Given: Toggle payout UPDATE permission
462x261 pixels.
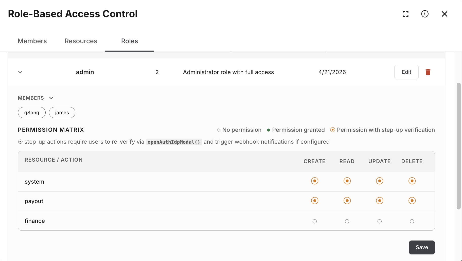Looking at the screenshot, I should [380, 201].
